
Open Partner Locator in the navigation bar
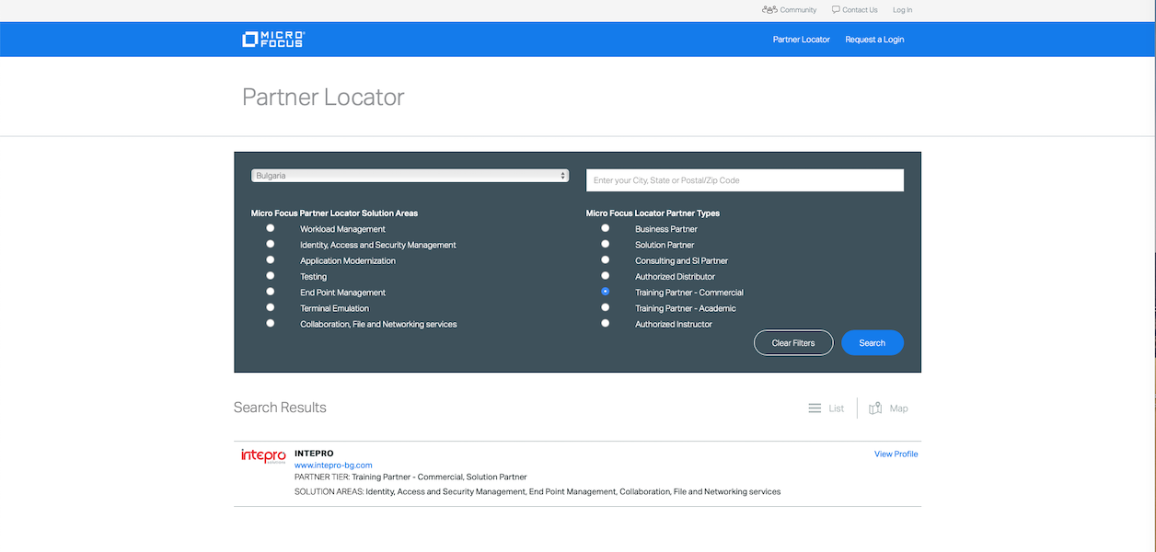tap(801, 40)
